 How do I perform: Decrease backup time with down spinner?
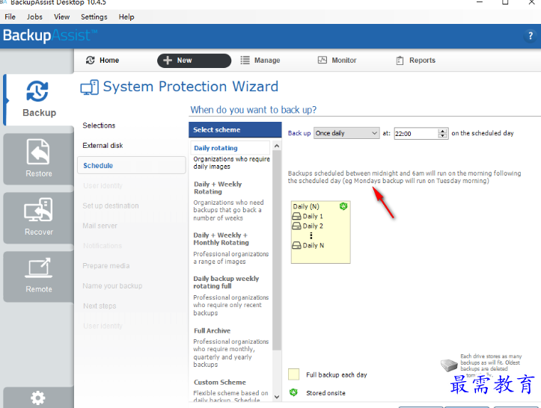[442, 136]
